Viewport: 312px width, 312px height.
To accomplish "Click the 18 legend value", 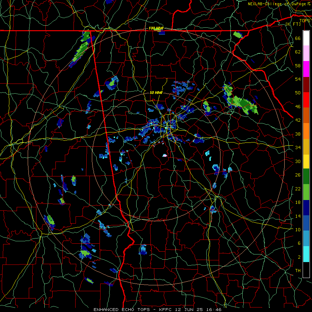I will tap(298, 202).
